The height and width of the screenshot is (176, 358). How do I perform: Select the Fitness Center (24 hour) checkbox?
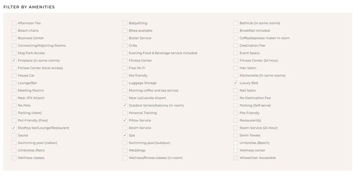(236, 60)
